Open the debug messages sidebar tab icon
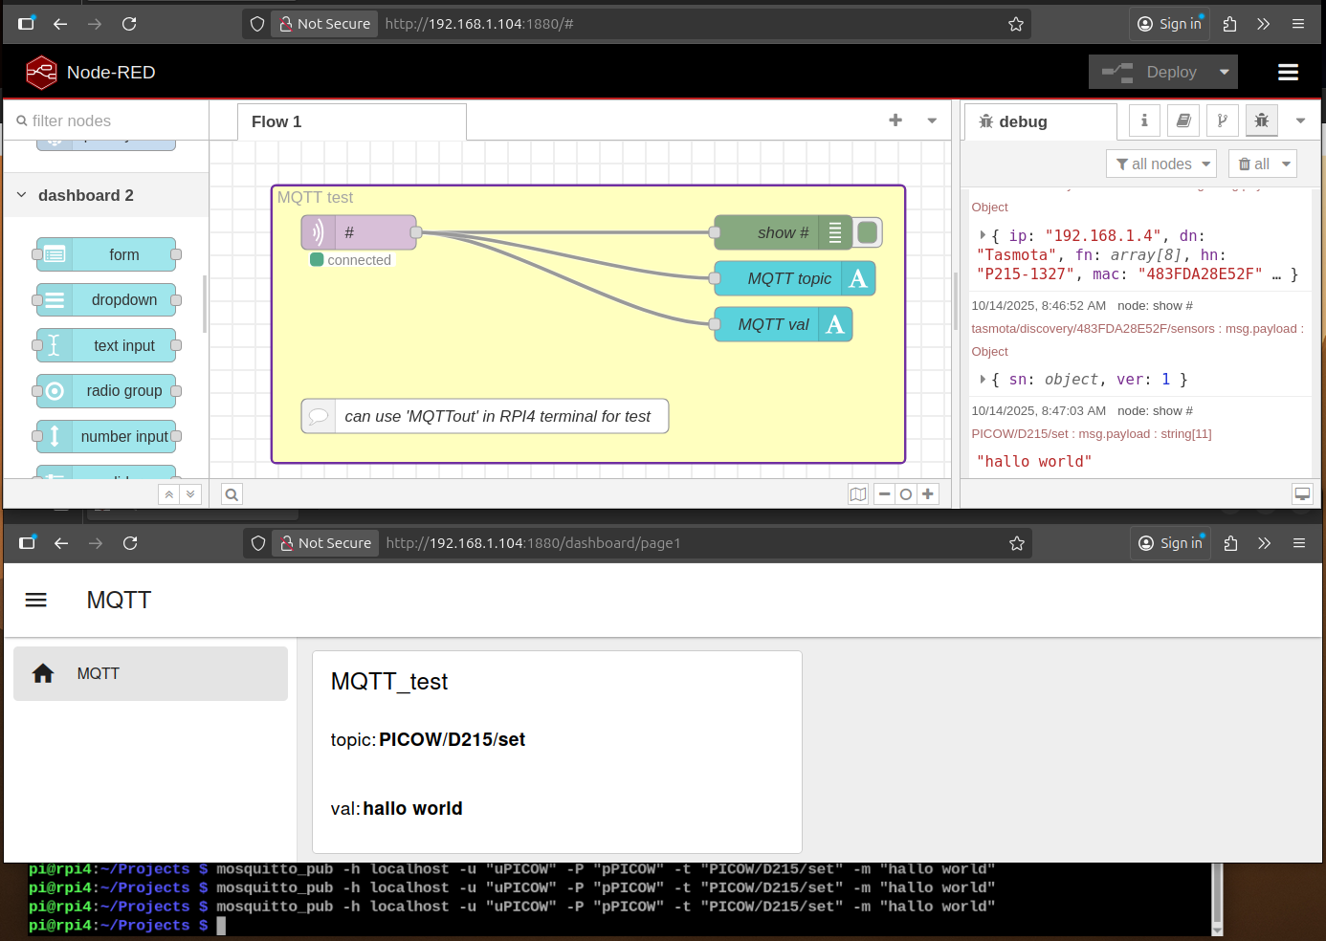 (x=1261, y=120)
